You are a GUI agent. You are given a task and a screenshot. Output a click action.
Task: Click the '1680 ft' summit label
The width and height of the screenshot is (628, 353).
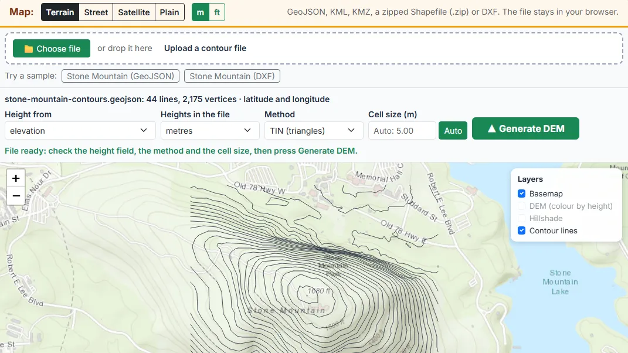point(319,290)
